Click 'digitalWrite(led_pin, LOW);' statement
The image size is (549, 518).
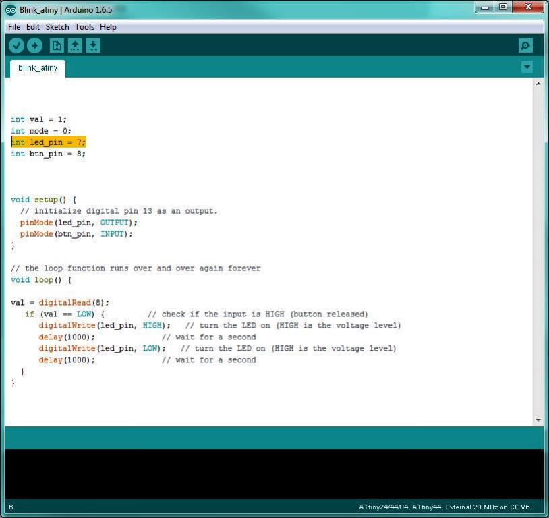click(103, 349)
